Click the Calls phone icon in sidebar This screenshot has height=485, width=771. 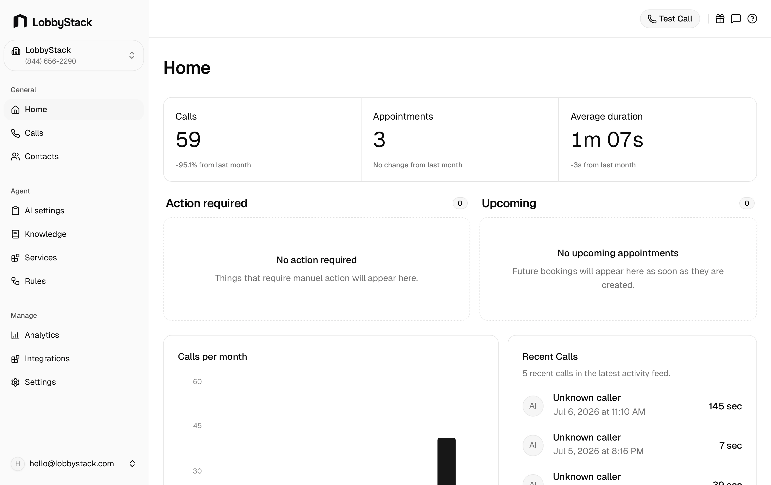tap(15, 133)
